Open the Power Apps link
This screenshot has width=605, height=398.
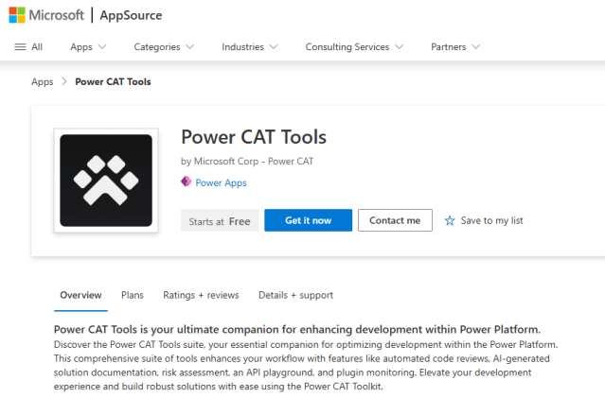coord(221,182)
